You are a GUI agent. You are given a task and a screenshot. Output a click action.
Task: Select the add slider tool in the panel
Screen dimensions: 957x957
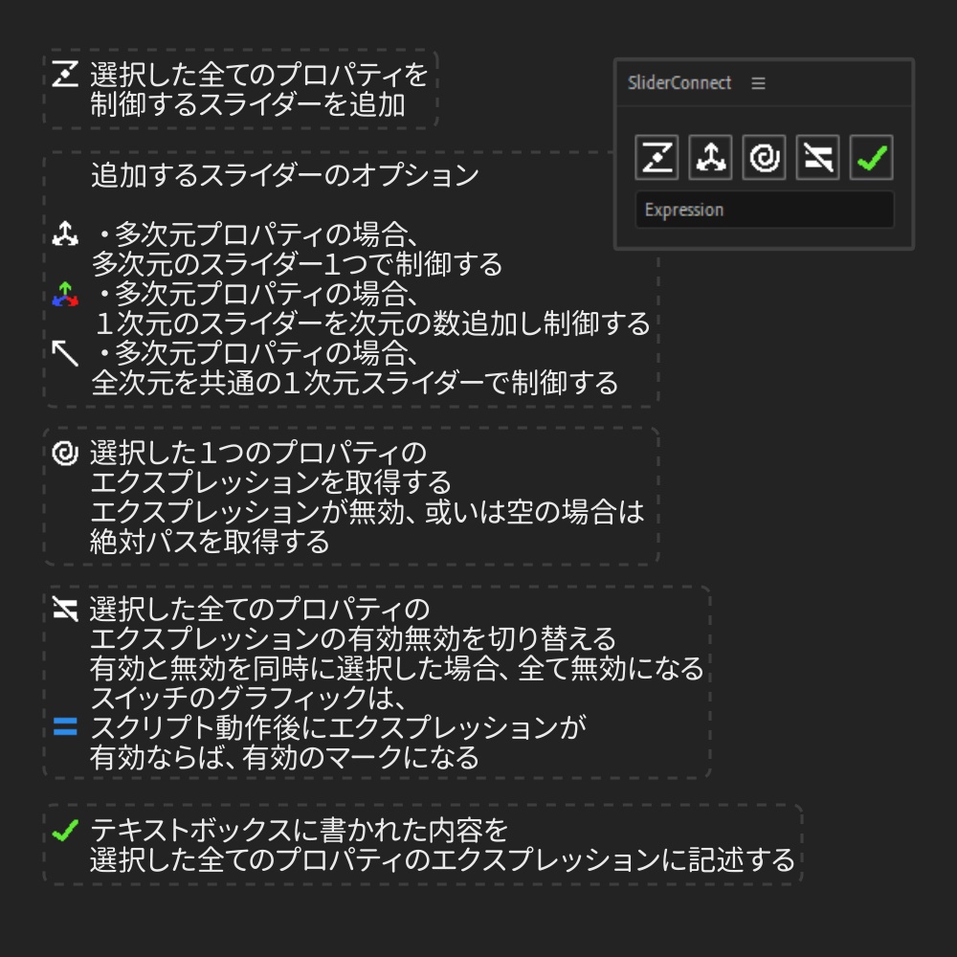coord(657,158)
